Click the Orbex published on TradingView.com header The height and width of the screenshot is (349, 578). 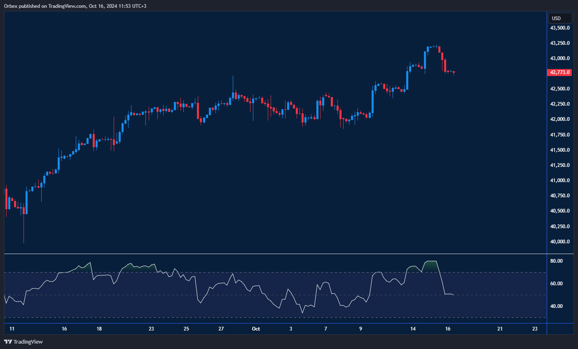(x=75, y=6)
